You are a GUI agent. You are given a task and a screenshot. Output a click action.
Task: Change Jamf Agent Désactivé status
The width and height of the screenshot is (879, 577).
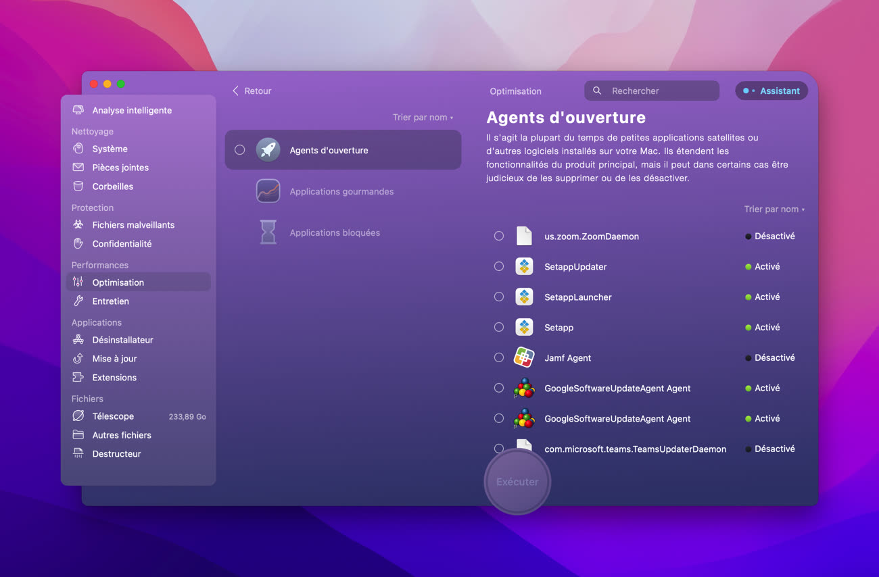click(x=770, y=357)
